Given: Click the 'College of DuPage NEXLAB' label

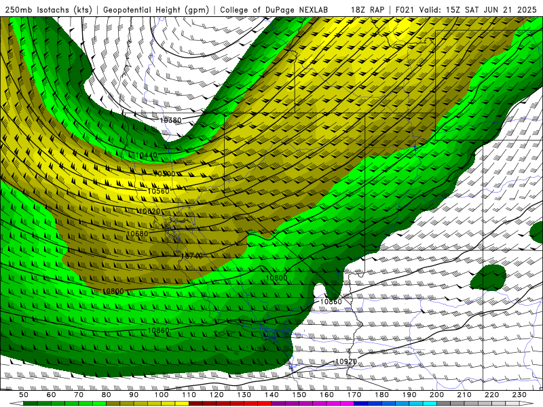Looking at the screenshot, I should (274, 9).
